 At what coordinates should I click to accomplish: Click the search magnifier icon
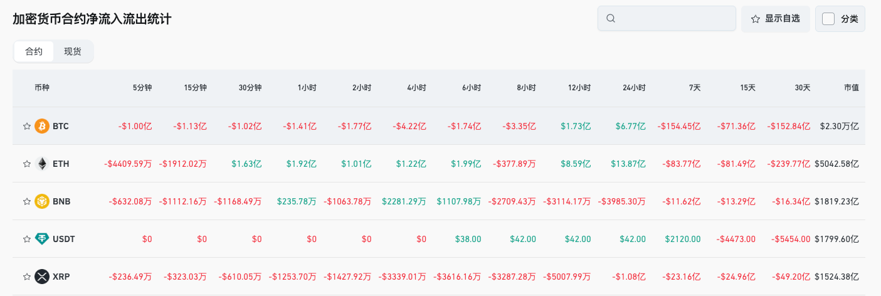(611, 19)
